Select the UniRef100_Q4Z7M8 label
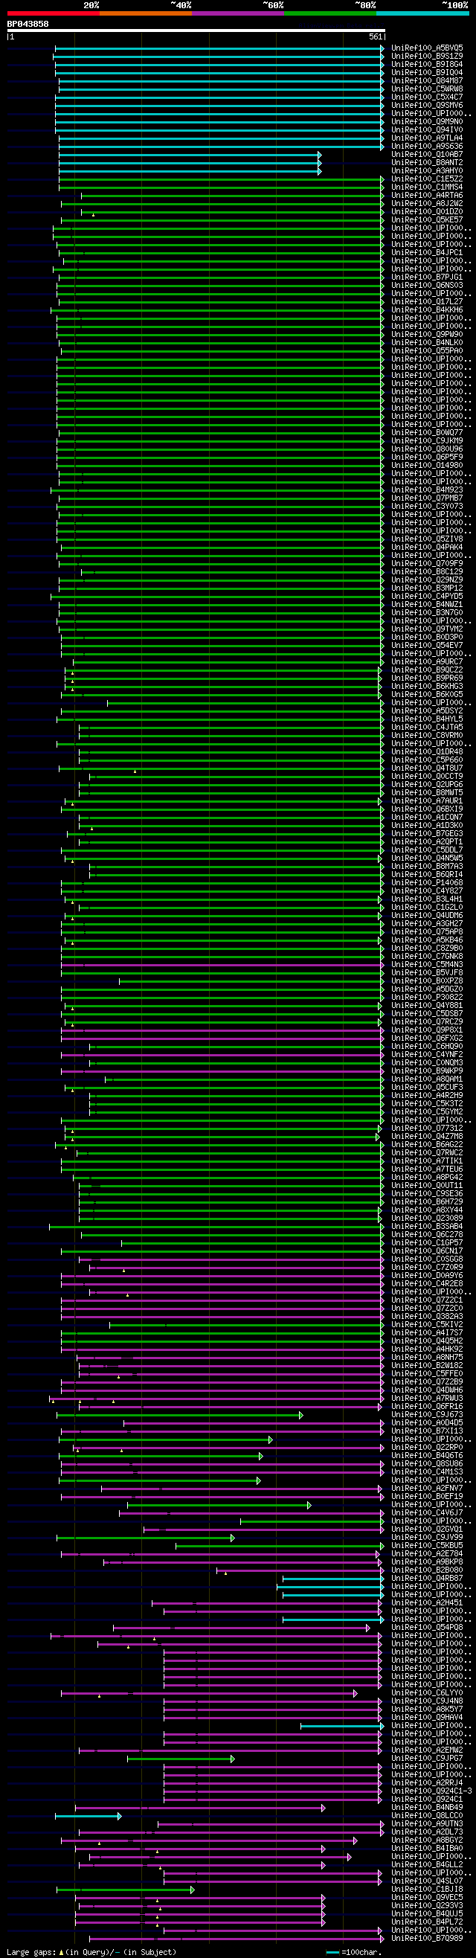476x1958 pixels. click(x=428, y=1135)
